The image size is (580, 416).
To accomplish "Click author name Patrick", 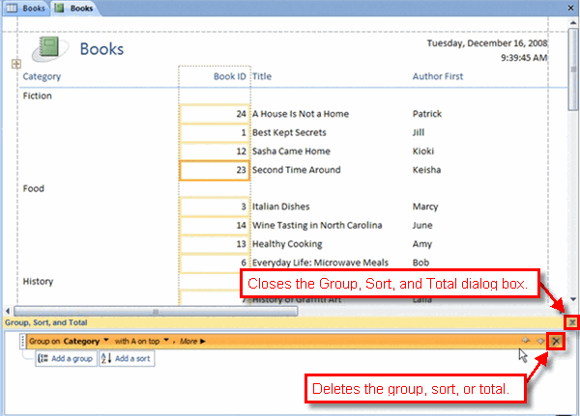I will pyautogui.click(x=427, y=114).
